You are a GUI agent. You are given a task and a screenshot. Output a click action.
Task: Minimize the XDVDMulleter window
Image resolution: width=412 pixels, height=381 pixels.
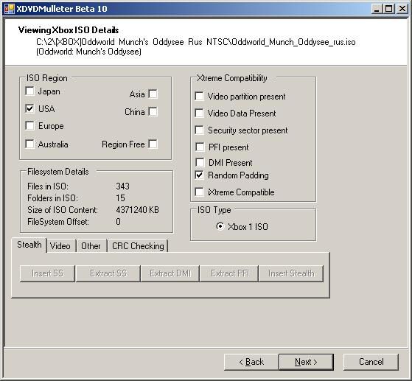click(377, 9)
